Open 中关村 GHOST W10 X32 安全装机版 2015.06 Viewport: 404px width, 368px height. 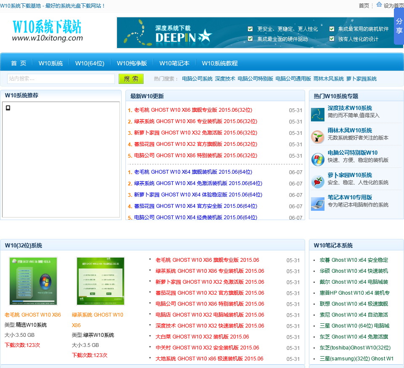[x=207, y=348]
